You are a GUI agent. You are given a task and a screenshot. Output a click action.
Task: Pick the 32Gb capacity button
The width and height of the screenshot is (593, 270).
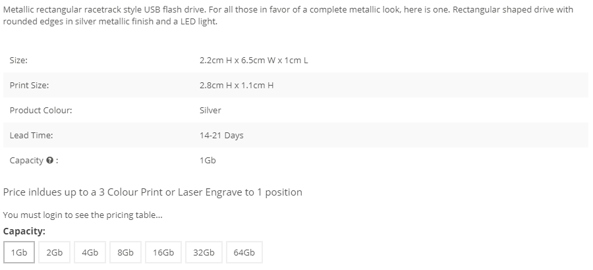coord(204,253)
